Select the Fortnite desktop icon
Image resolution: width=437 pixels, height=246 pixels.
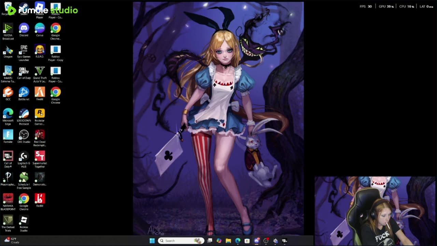click(x=8, y=136)
